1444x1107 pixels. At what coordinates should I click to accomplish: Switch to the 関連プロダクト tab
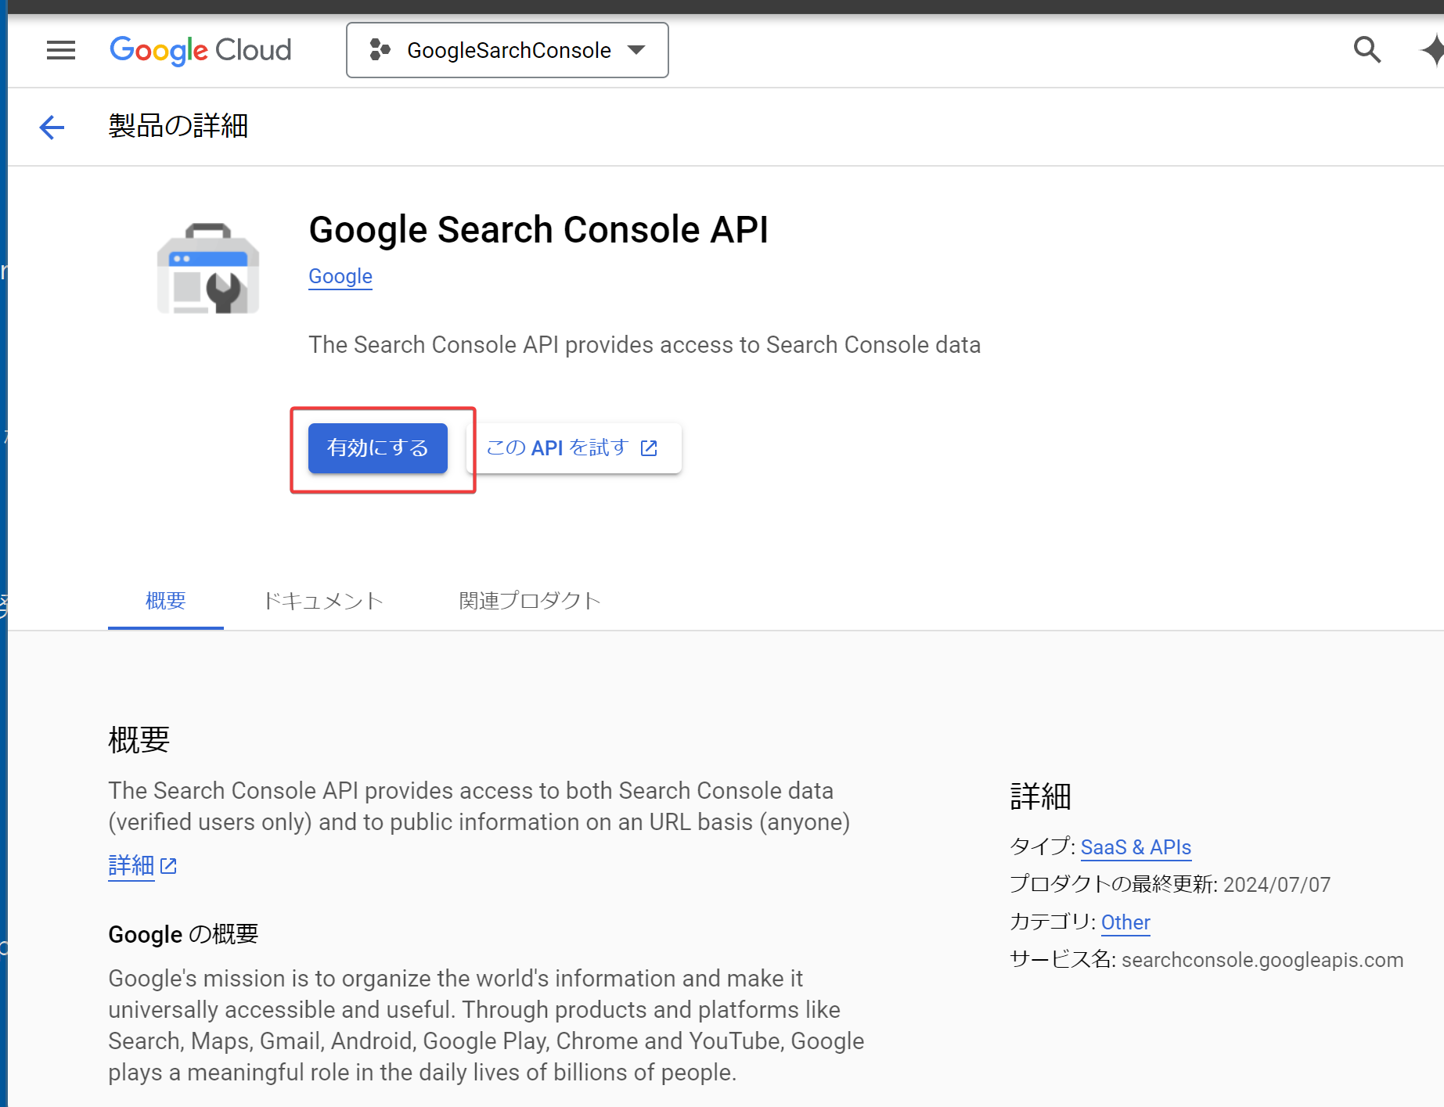click(530, 600)
